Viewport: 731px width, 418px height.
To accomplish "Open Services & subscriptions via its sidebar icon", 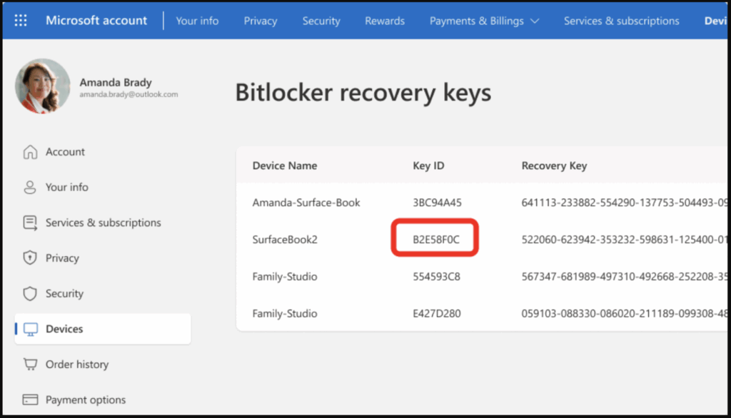I will (x=31, y=223).
